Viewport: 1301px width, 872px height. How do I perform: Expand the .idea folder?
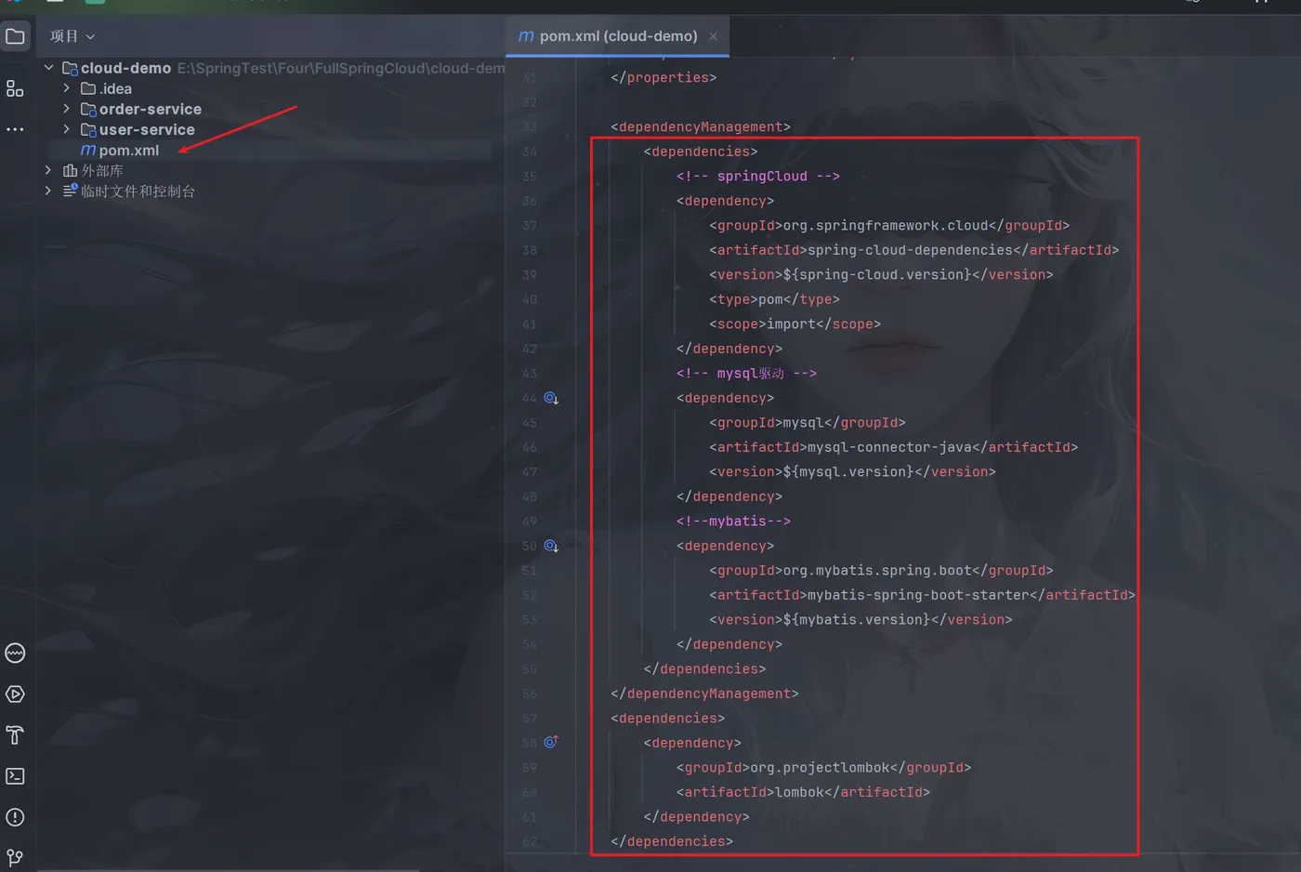point(66,88)
